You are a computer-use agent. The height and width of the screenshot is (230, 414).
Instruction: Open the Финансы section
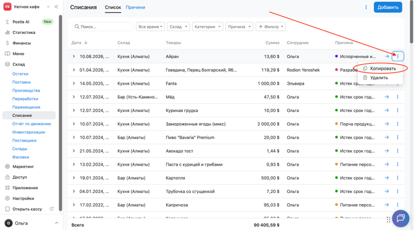coord(22,43)
